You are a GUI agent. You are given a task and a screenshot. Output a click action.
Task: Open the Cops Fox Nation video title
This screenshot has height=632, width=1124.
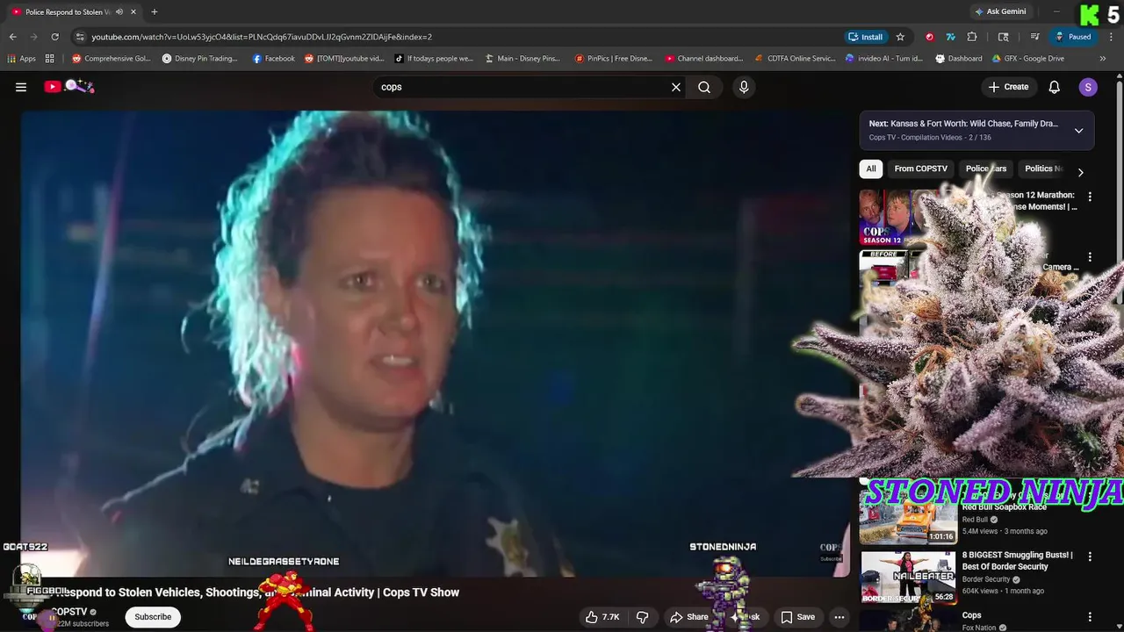(x=971, y=615)
